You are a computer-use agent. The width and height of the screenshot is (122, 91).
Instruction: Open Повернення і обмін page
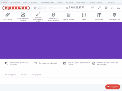[x=47, y=2]
